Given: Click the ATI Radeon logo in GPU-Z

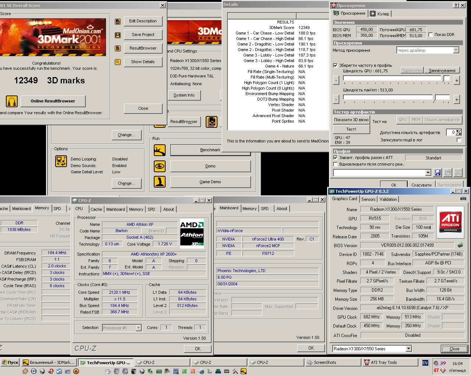Looking at the screenshot, I should 450,222.
